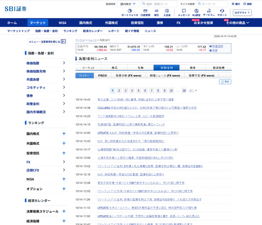The image size is (262, 225).
Task: Expand その他の商品 navigation dropdown
Action: (x=237, y=22)
